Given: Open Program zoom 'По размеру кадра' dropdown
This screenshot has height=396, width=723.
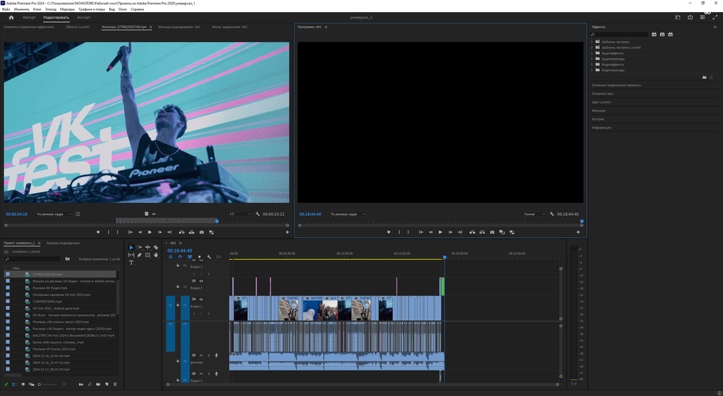Looking at the screenshot, I should click(347, 214).
